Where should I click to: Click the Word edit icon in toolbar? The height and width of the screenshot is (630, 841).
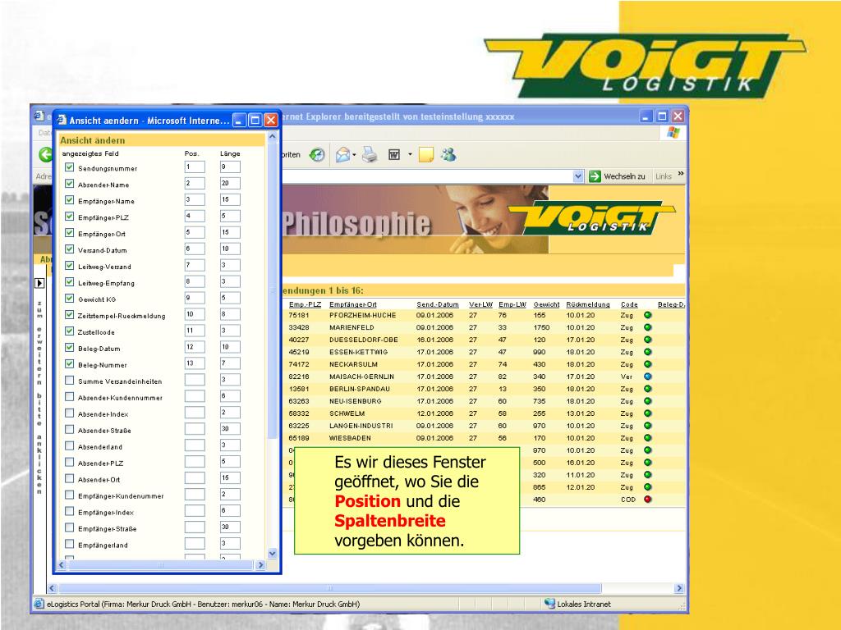(x=394, y=155)
